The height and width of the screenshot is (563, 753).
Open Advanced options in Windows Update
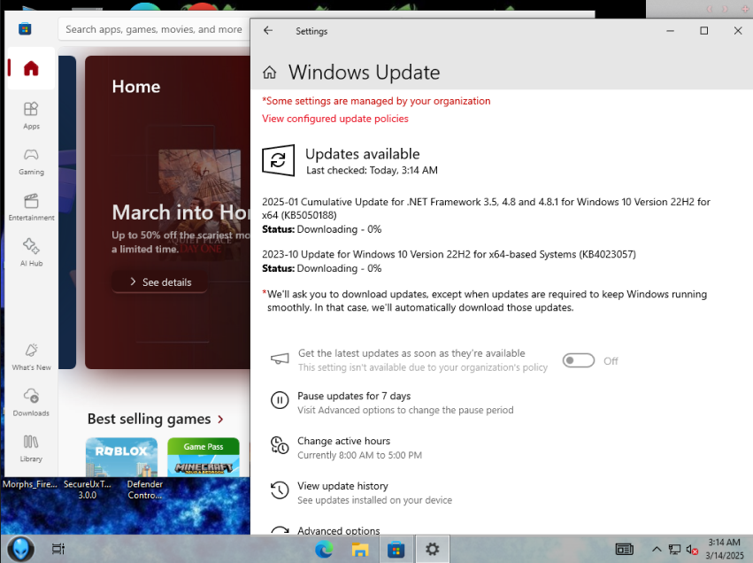point(339,531)
